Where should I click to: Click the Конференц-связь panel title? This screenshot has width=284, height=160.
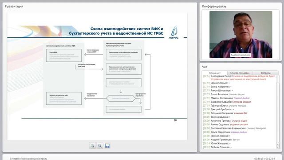[x=214, y=6]
